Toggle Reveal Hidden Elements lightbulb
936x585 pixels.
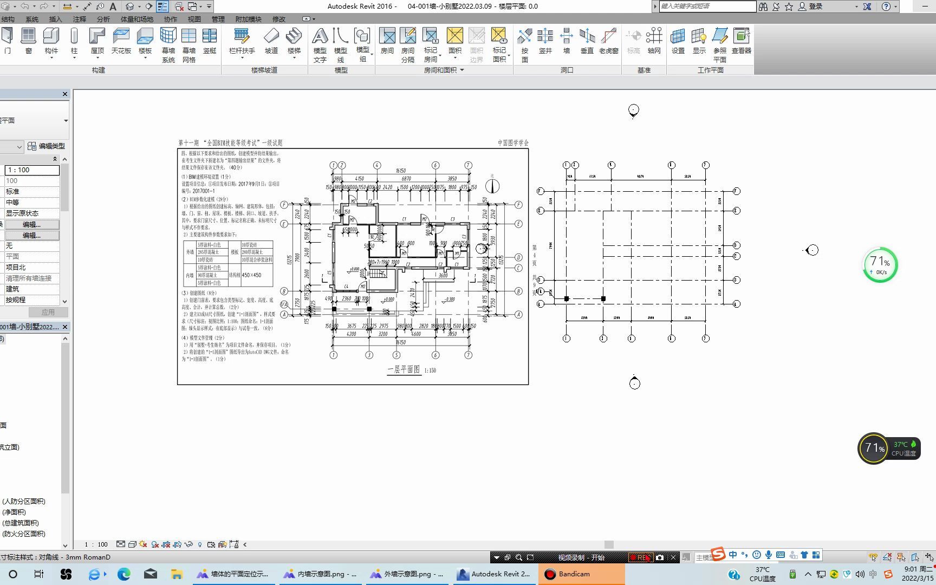click(200, 544)
